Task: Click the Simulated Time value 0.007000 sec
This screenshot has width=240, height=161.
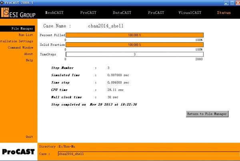Action: pos(118,75)
